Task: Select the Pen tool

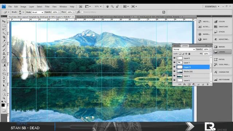Action: click(4, 78)
